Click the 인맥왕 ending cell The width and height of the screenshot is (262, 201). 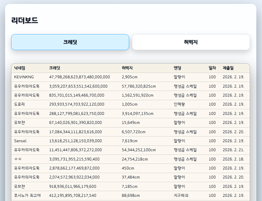pos(179,104)
